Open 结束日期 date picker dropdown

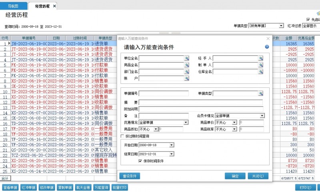[x=172, y=154]
